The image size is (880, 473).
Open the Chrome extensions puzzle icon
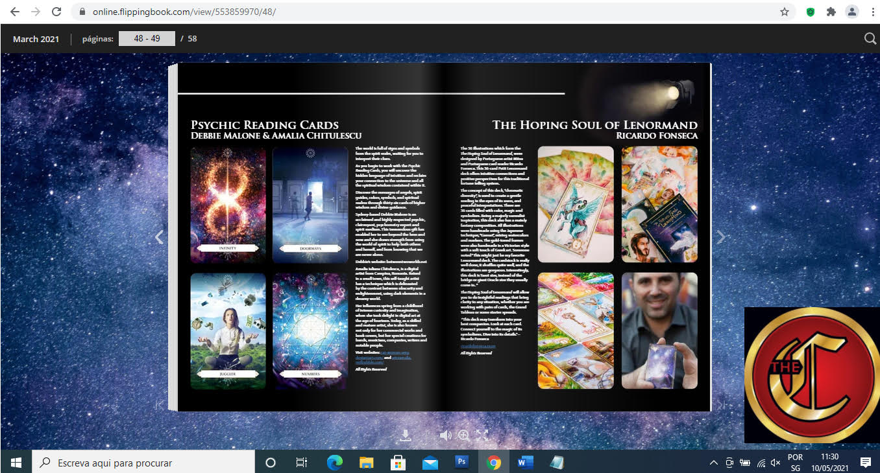pos(831,12)
